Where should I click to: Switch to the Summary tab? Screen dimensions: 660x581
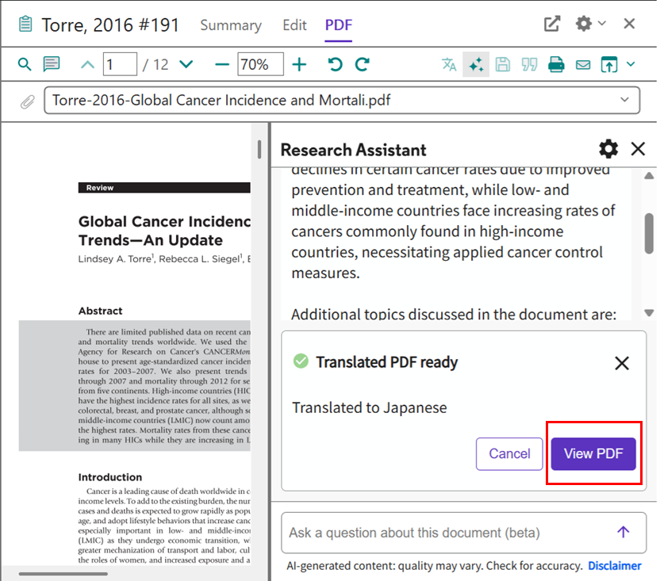click(231, 25)
